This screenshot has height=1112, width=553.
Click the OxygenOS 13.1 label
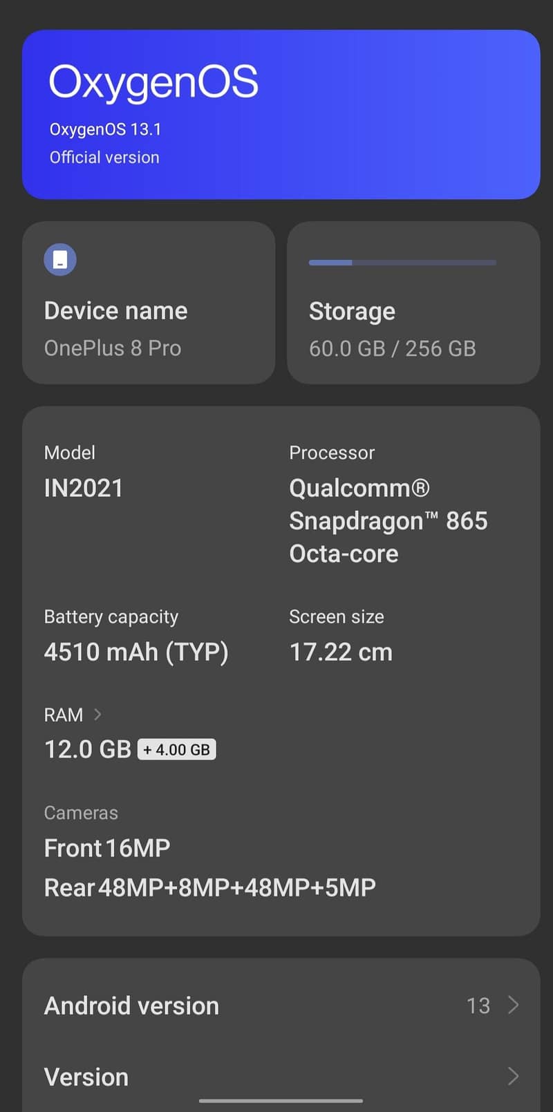105,129
